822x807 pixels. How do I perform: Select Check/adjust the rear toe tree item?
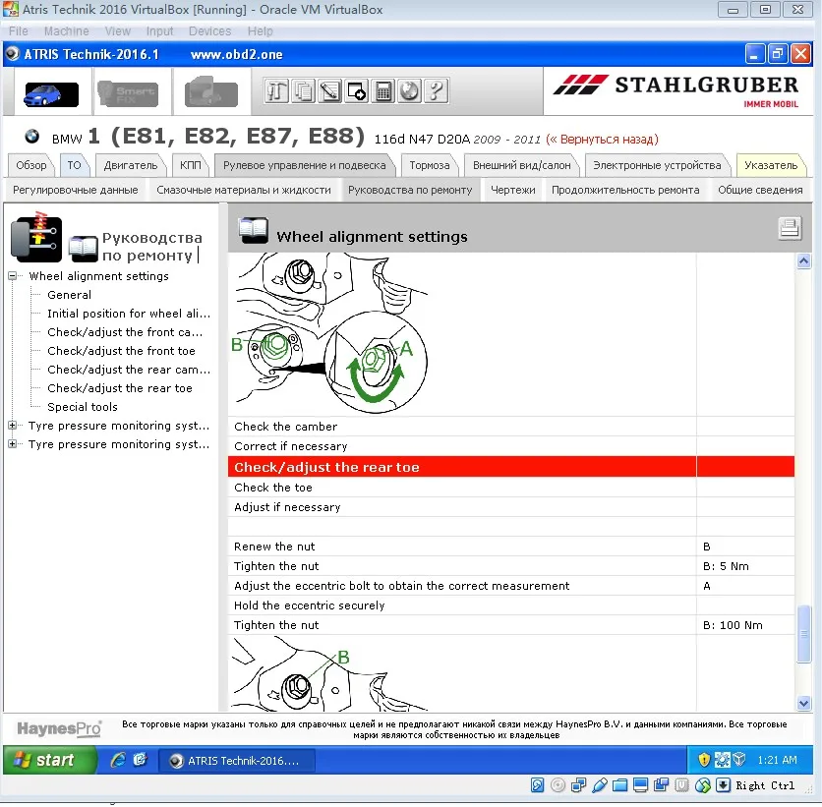point(120,388)
